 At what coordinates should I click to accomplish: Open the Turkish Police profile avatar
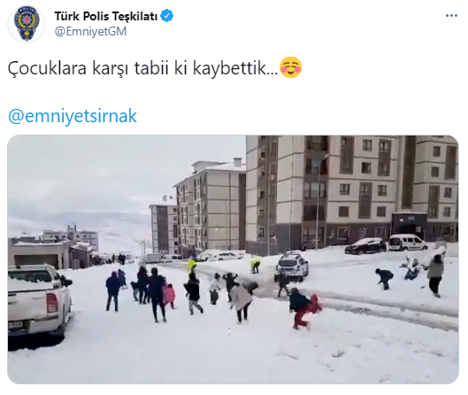point(27,24)
